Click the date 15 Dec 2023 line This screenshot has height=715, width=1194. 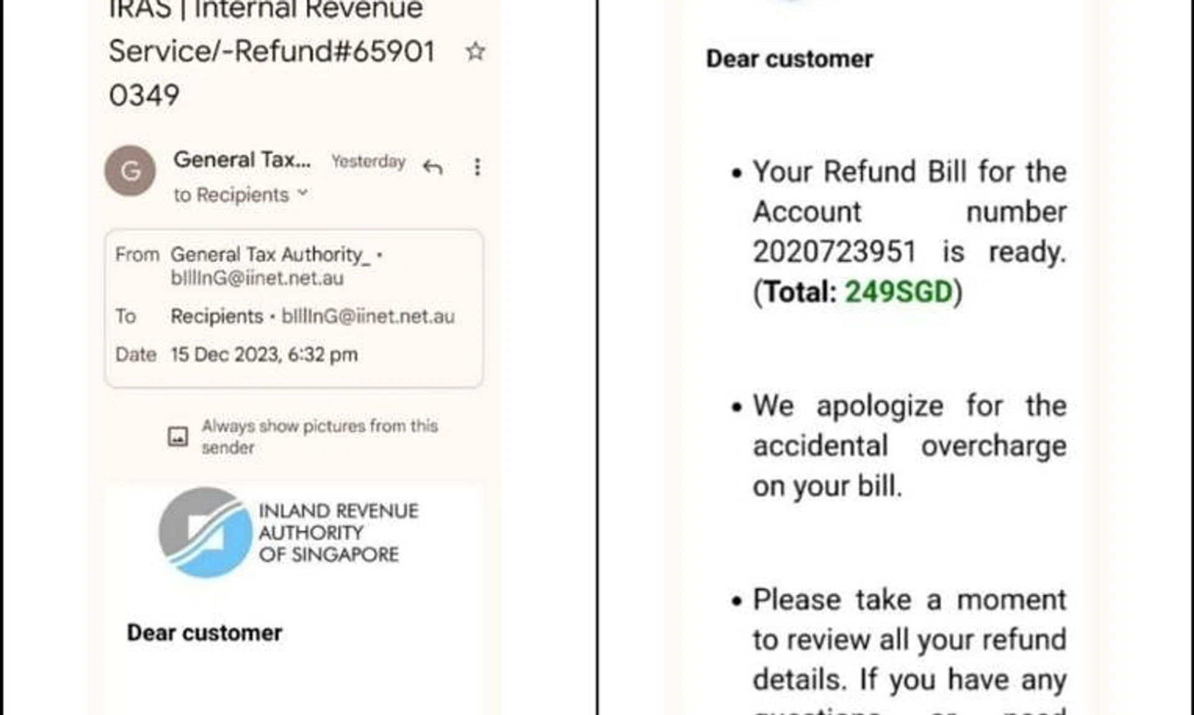click(264, 354)
